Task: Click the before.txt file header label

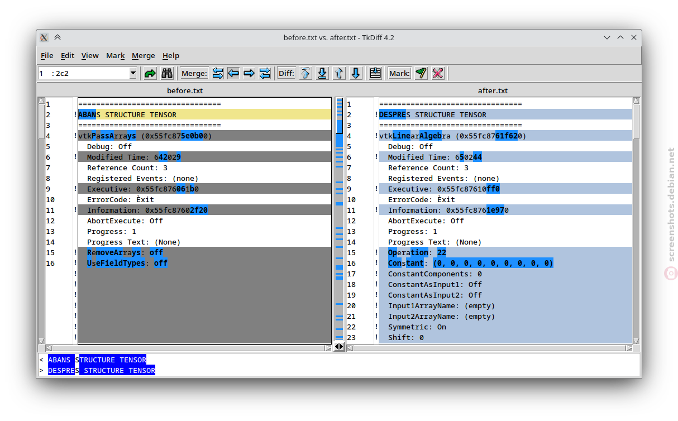Action: click(185, 90)
